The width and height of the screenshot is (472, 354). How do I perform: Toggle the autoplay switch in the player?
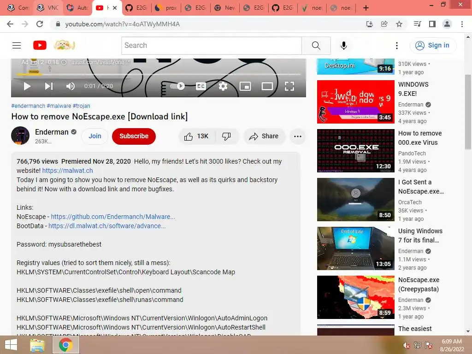click(x=177, y=86)
